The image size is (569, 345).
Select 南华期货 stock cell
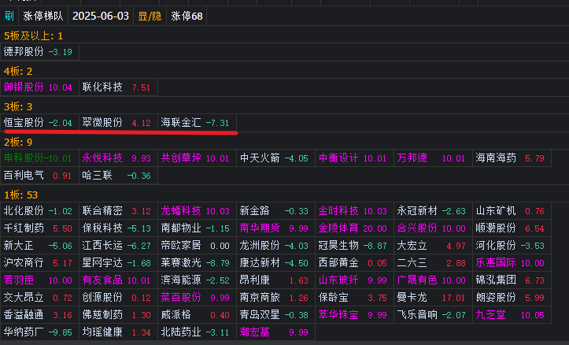click(275, 228)
